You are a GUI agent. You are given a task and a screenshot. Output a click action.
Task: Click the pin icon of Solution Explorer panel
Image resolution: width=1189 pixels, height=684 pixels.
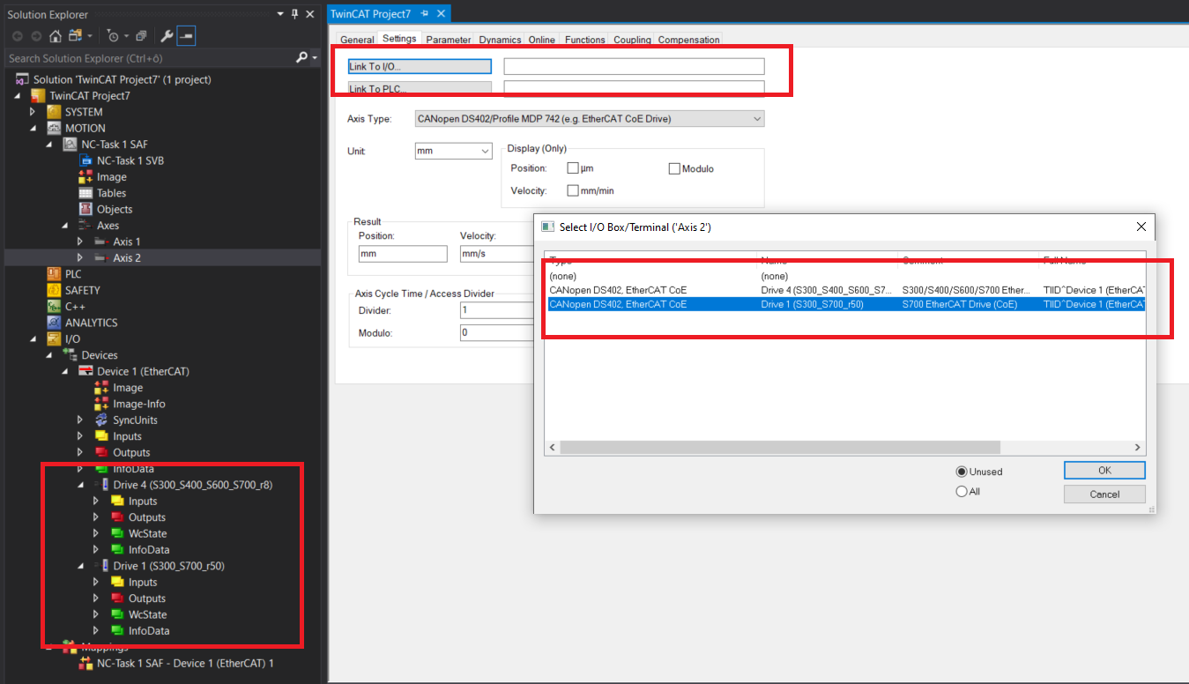point(294,14)
